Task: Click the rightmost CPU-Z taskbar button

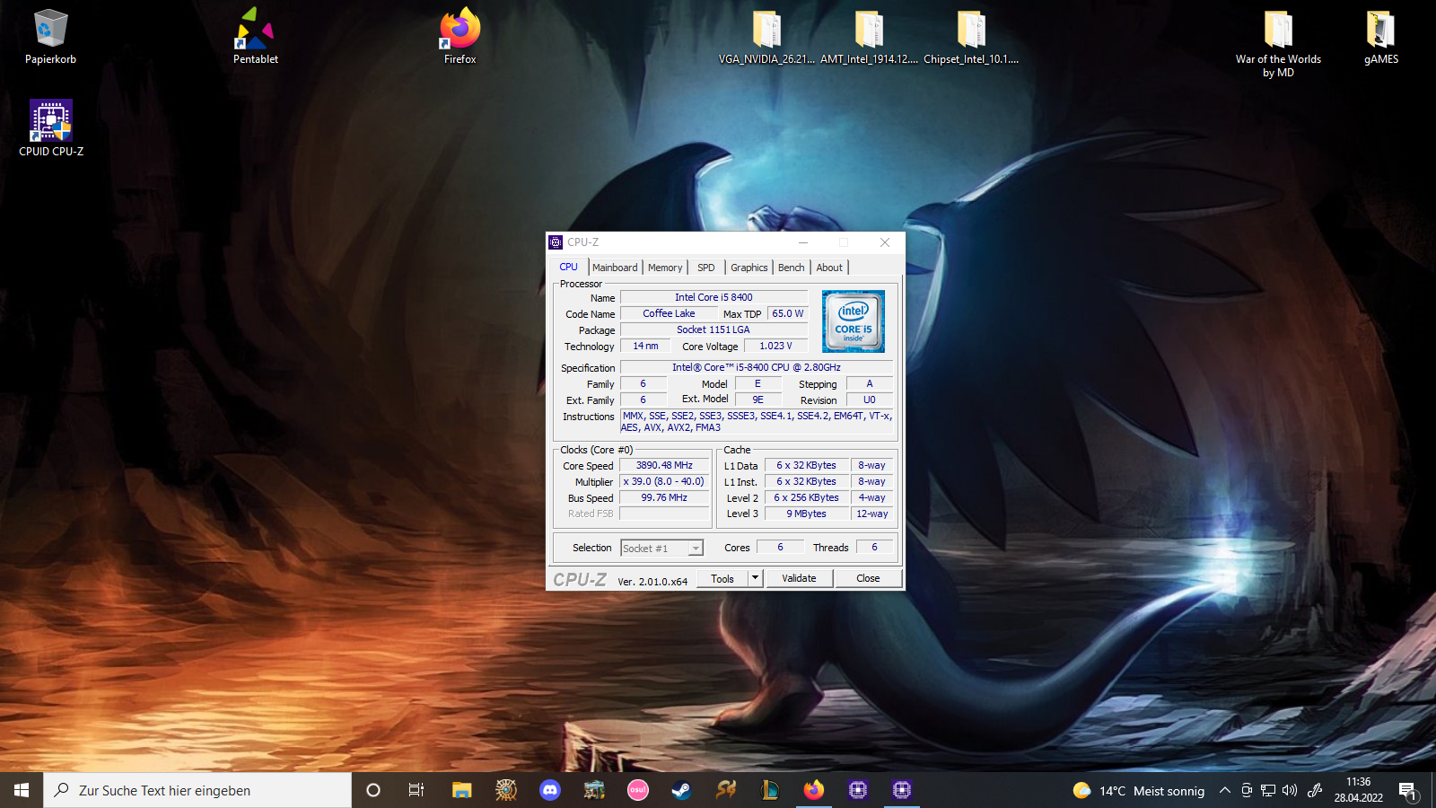Action: click(902, 790)
